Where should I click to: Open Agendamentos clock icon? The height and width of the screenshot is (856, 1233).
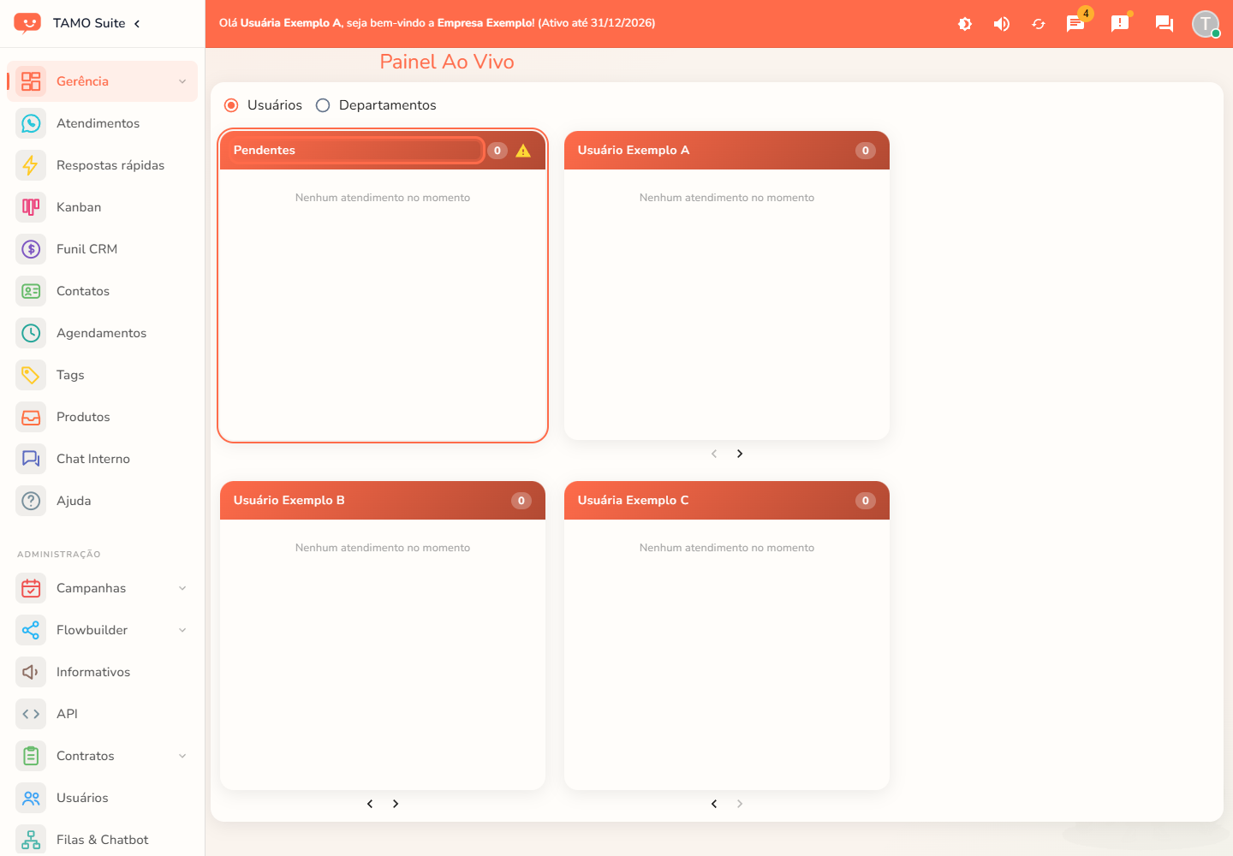coord(31,333)
